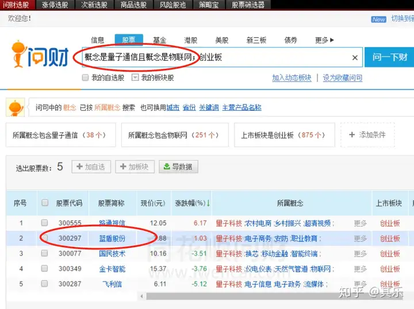Check the row for 300555 路通视信
Screen dimensions: 414x309
tap(44, 222)
